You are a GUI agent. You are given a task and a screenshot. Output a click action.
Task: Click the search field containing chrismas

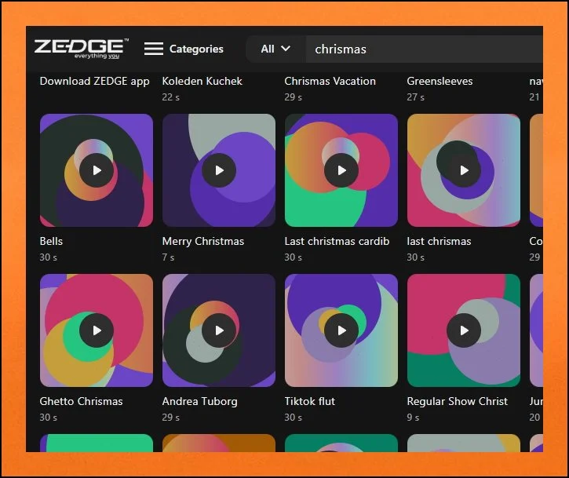click(416, 49)
